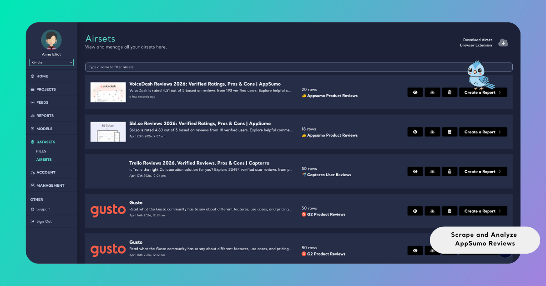
Task: Delete the 50 rows Gusto airset
Action: 450,211
